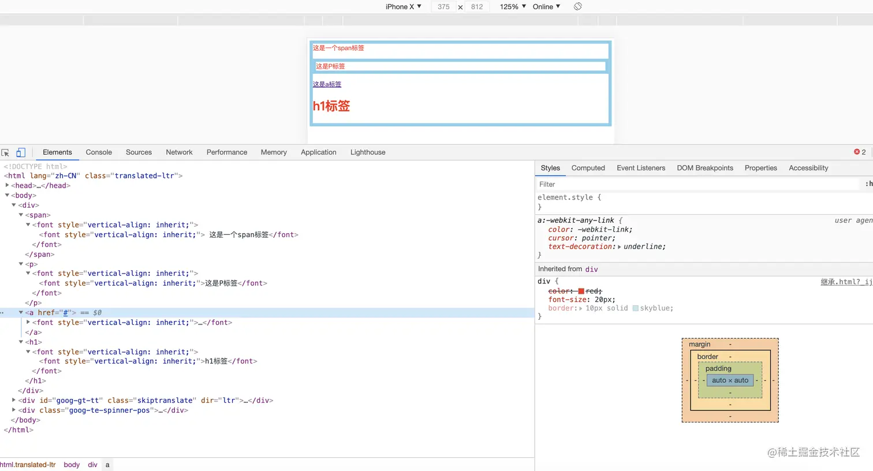Open the Properties sidebar tab
The height and width of the screenshot is (471, 873).
click(x=760, y=168)
